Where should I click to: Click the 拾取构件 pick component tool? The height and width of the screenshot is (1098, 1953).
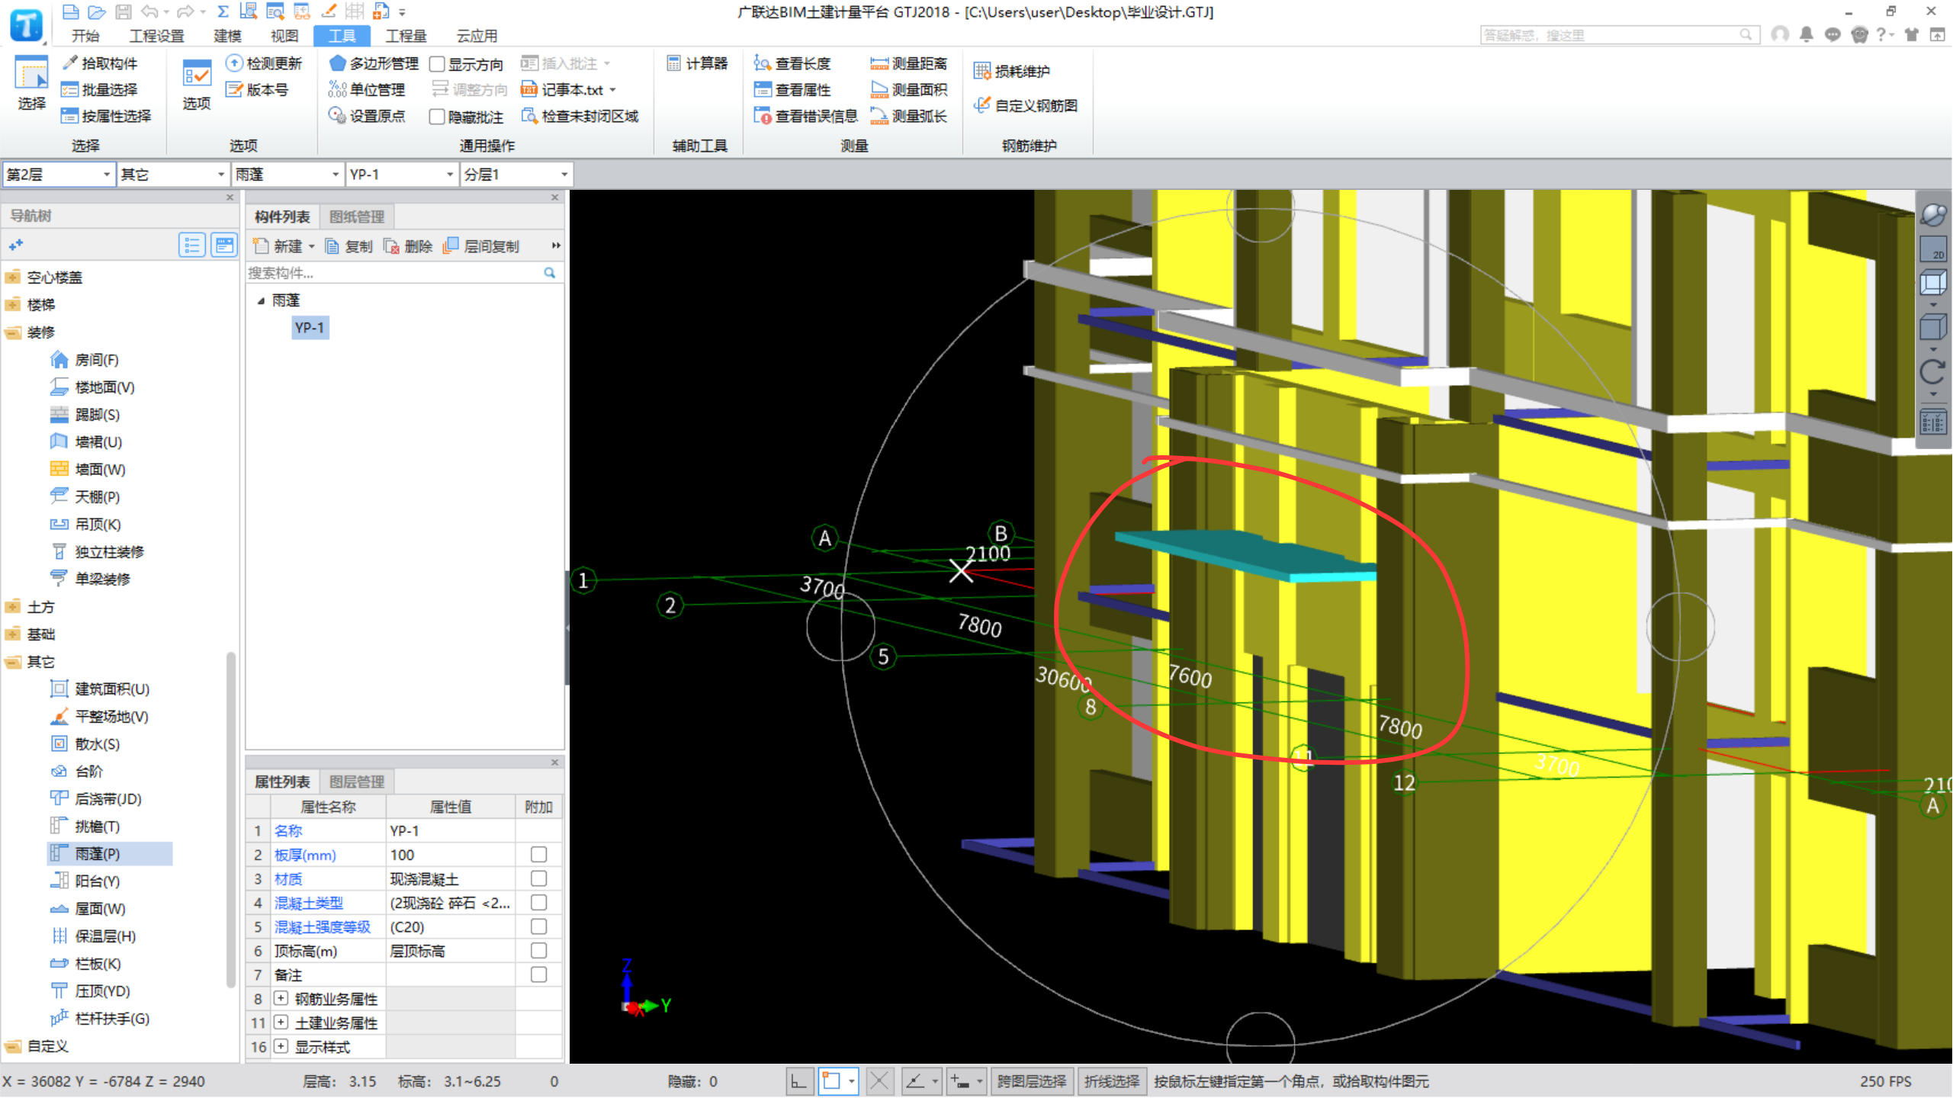[100, 63]
